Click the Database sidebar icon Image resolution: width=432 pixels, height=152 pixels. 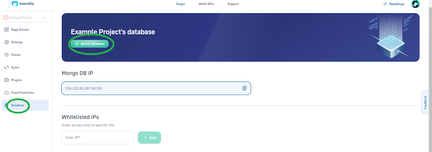point(6,105)
